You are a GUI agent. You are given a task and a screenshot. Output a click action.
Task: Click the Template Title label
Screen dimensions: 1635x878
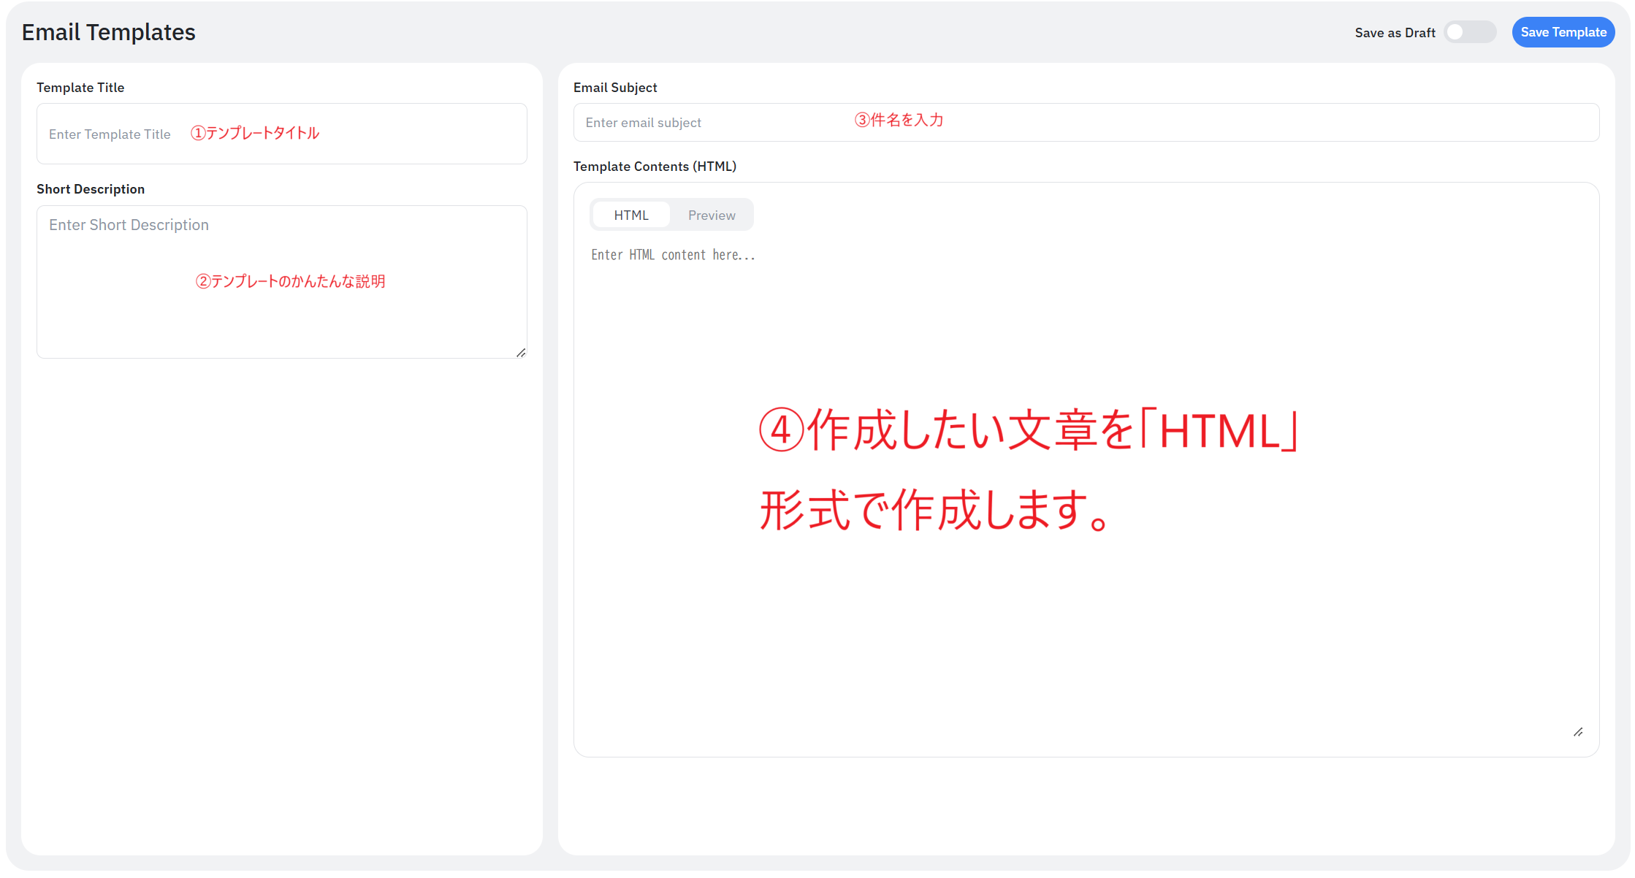point(80,88)
